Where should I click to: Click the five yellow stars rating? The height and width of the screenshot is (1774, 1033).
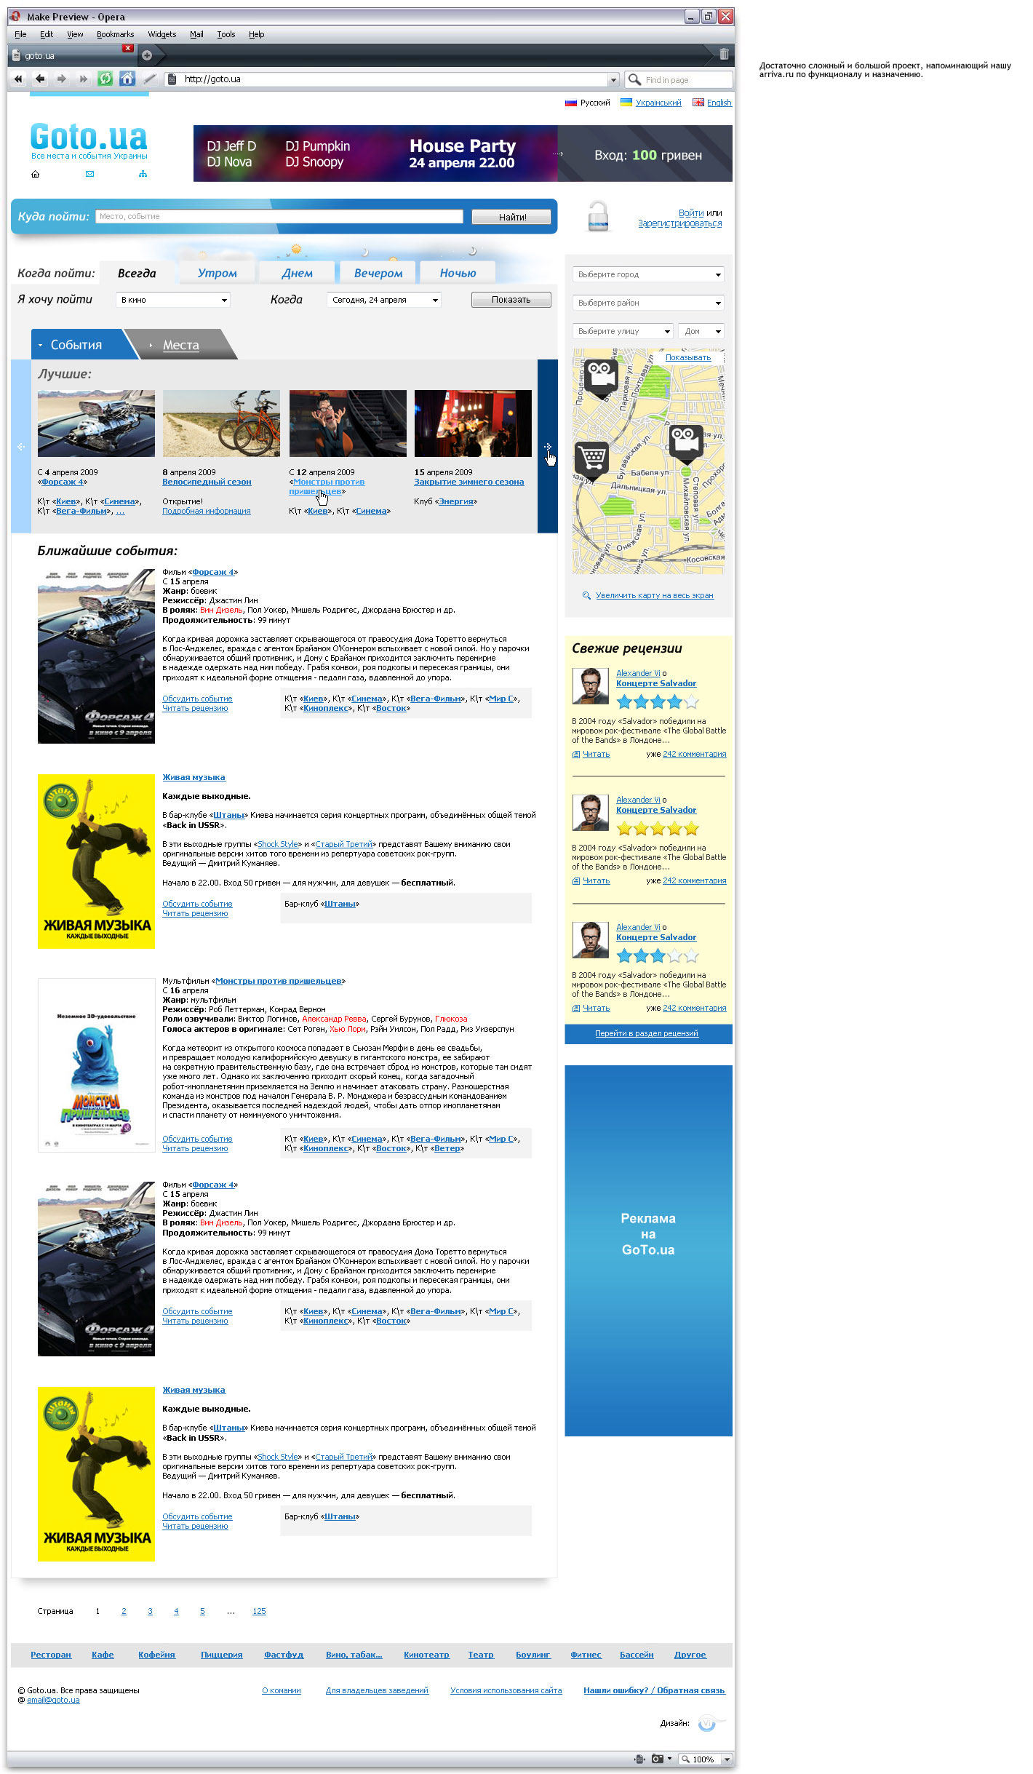point(658,829)
